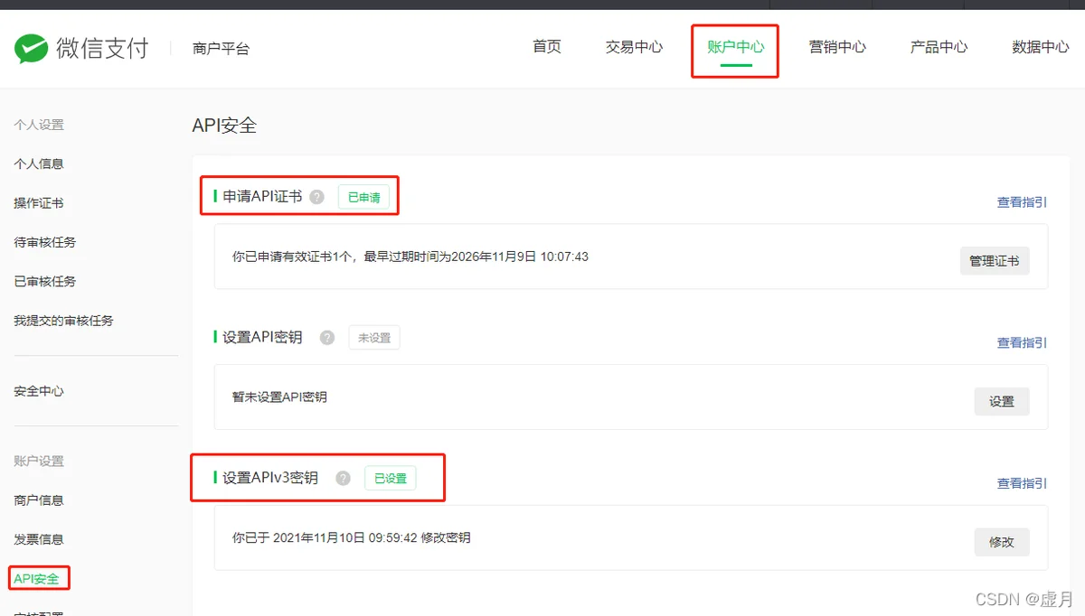Select 账户中心 navigation tab

[735, 47]
